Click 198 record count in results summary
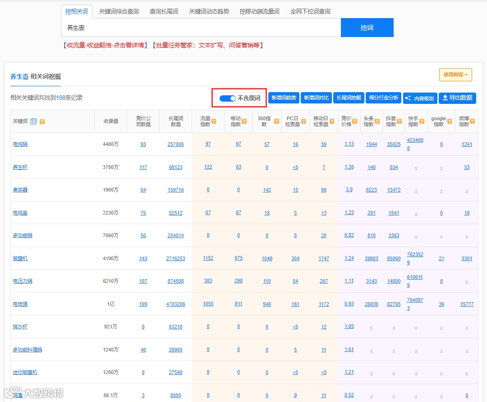 [61, 98]
